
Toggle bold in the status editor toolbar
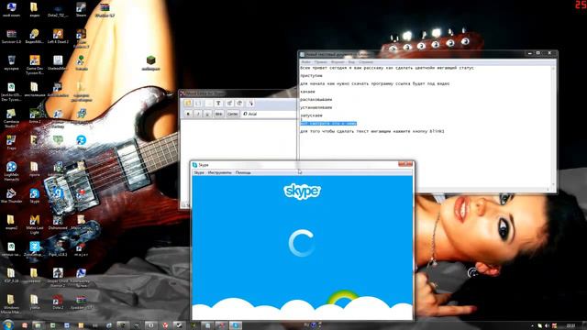188,114
